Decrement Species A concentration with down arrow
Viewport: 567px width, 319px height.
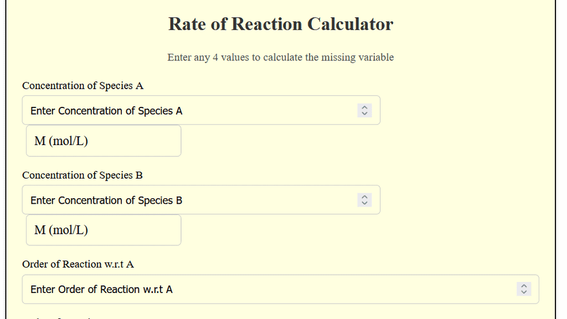364,113
